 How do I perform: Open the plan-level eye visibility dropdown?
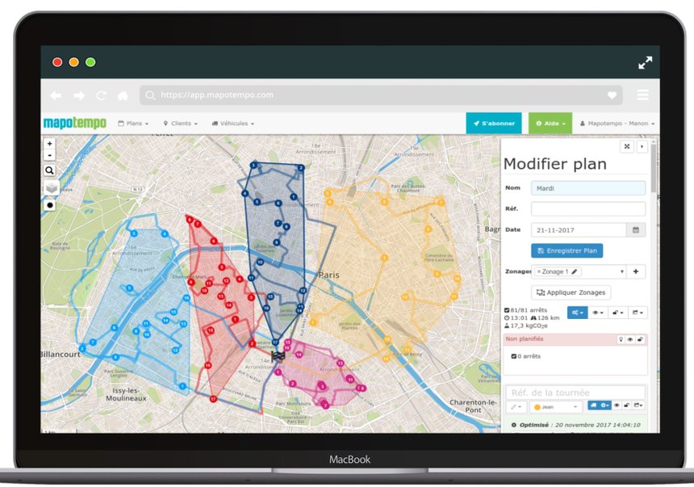pos(598,313)
